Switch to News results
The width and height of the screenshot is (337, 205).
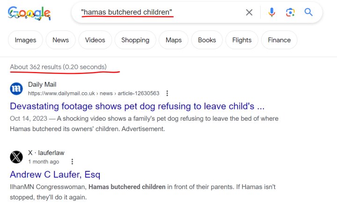coord(60,40)
